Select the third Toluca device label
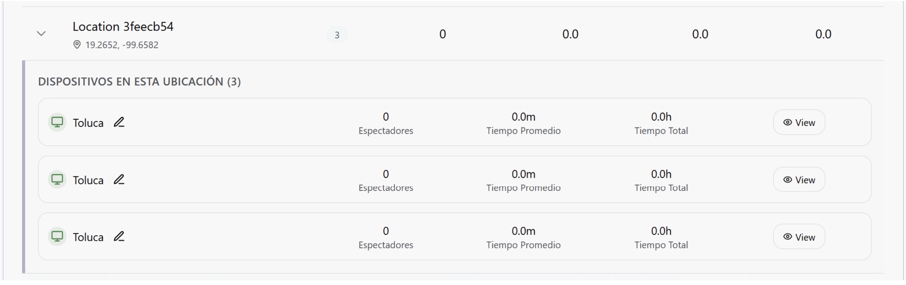The image size is (906, 285). [x=88, y=237]
